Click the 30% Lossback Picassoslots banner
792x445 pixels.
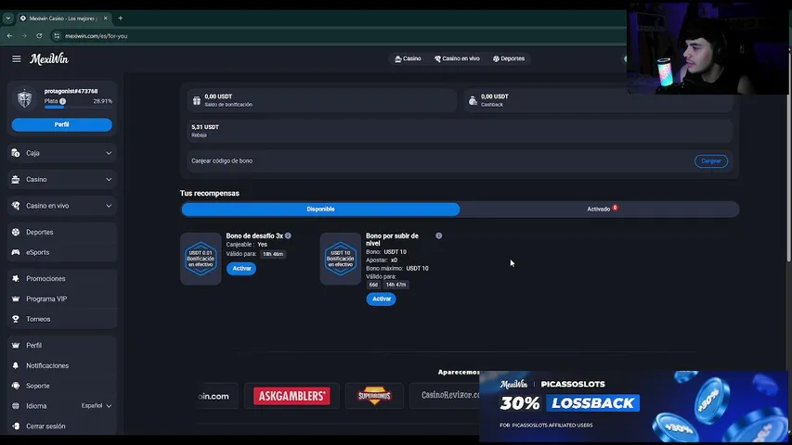click(633, 406)
